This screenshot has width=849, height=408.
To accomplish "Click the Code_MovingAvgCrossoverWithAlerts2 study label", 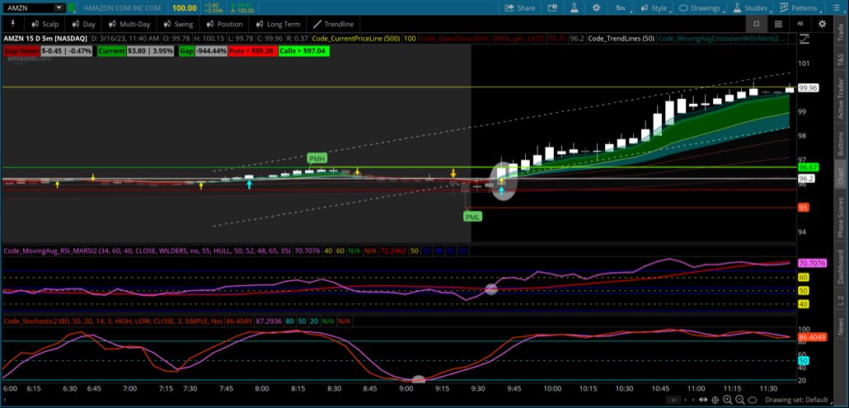I will (x=722, y=39).
